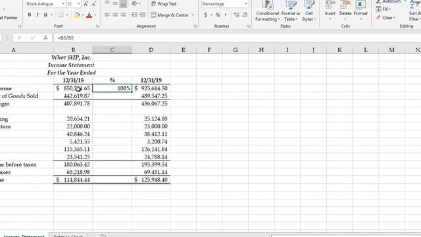This screenshot has width=421, height=237.
Task: Select Bottom Align icon
Action: [x=123, y=4]
